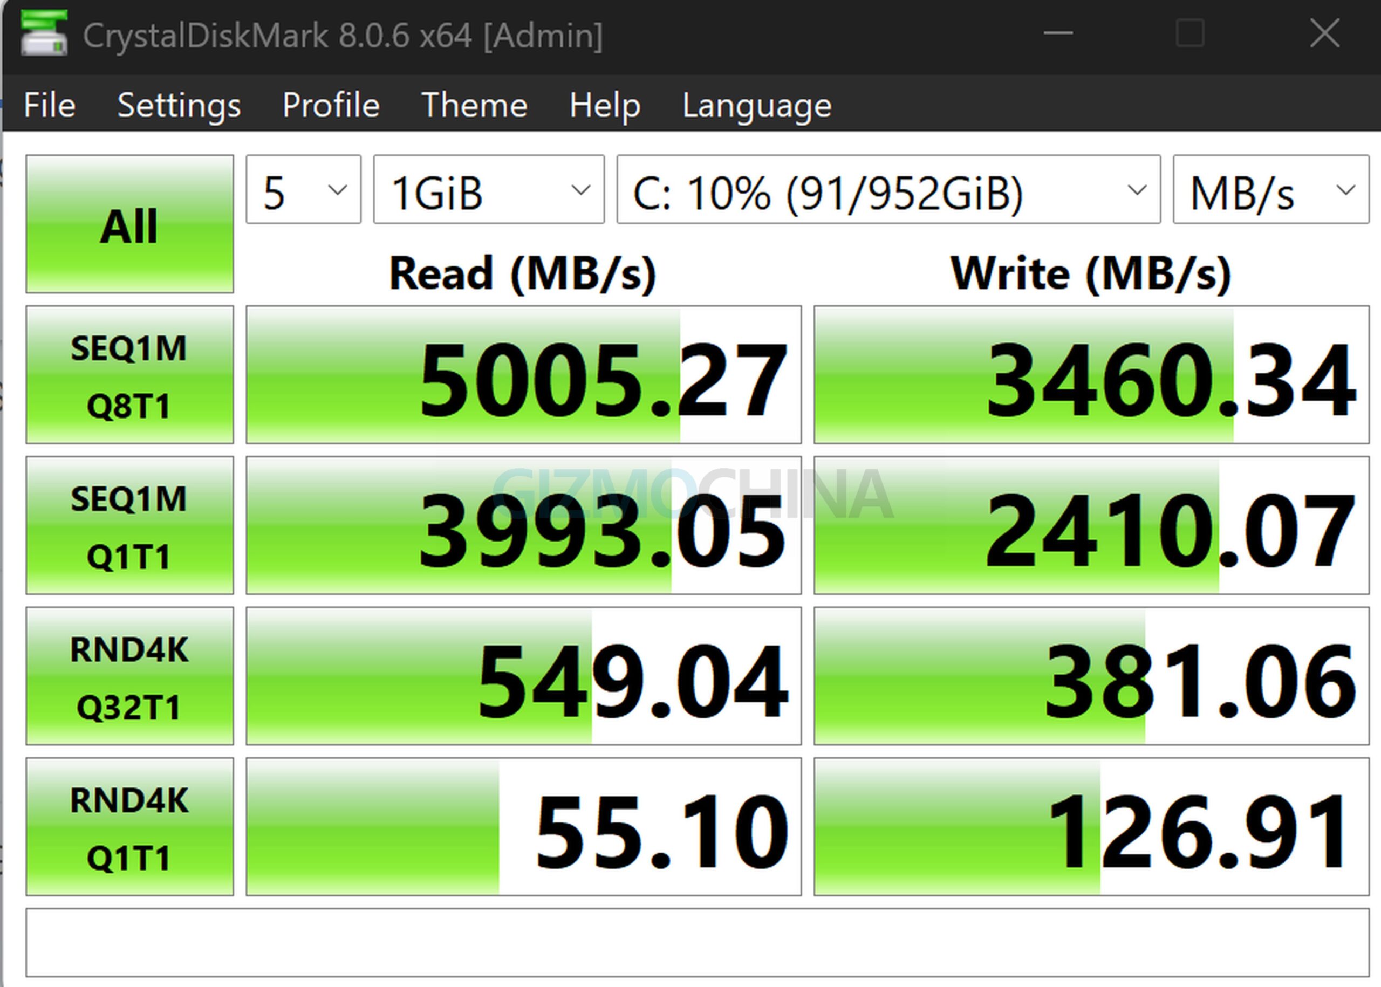Expand the test count dropdown showing 5
1381x987 pixels.
coord(303,190)
